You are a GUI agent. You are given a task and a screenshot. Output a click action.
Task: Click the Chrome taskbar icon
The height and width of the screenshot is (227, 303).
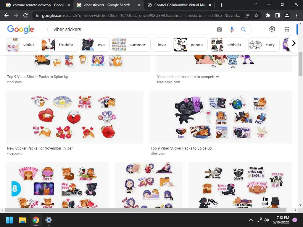coord(36,220)
